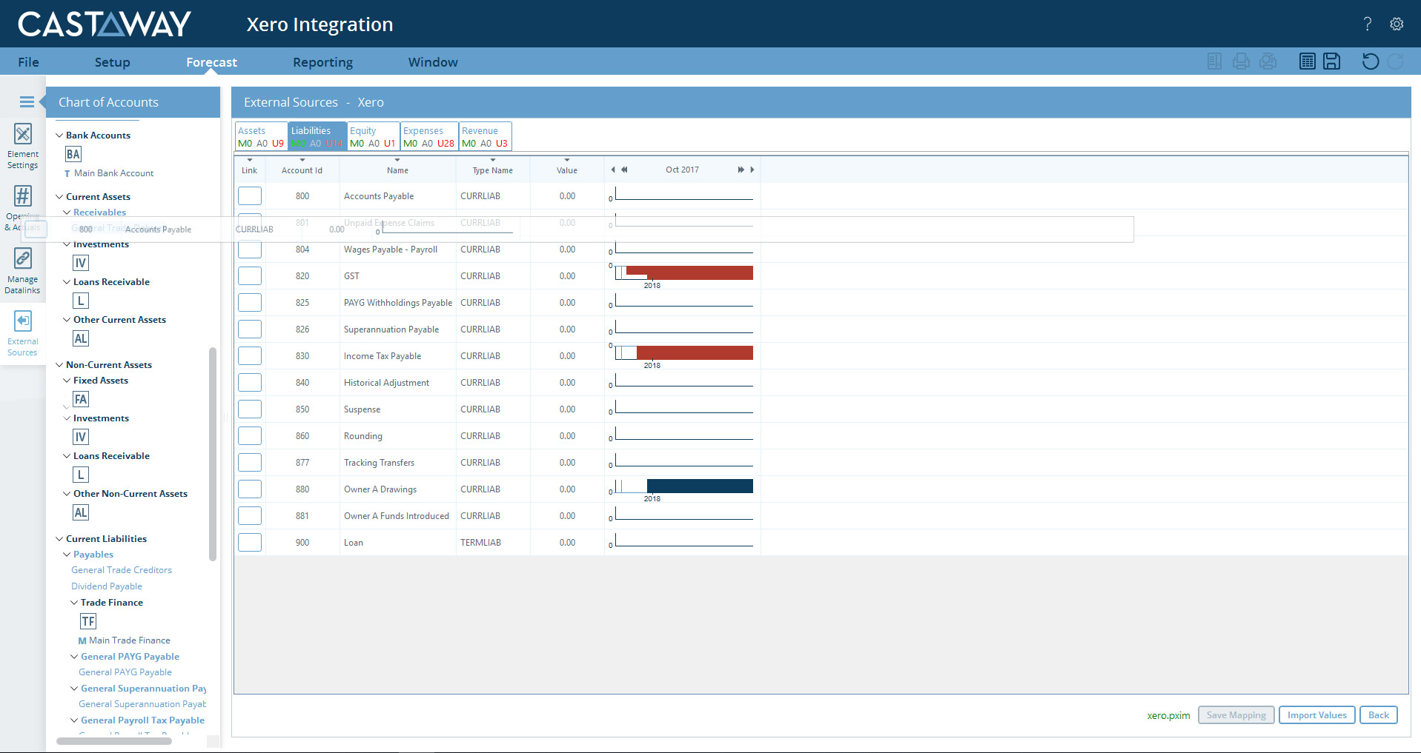The width and height of the screenshot is (1421, 753).
Task: Tick Link checkbox for Income Tax Payable
Action: (250, 356)
